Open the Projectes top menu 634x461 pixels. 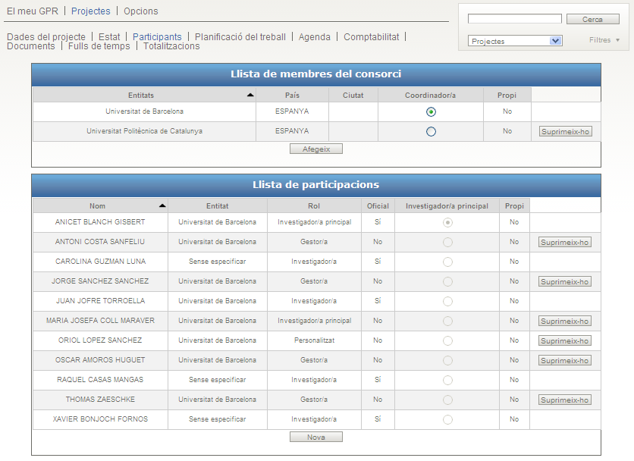click(90, 11)
